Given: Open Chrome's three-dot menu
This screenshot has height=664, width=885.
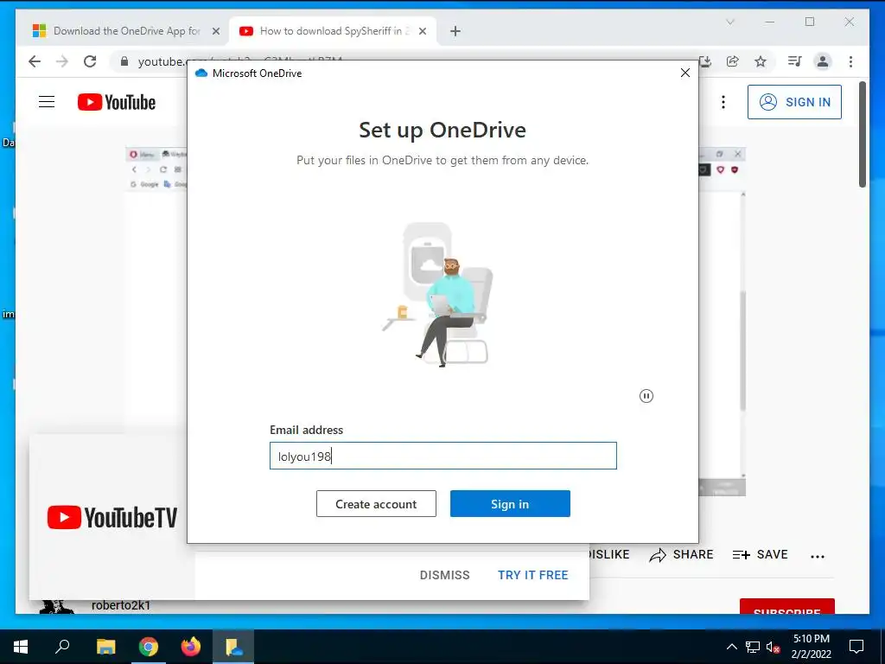Looking at the screenshot, I should tap(850, 61).
